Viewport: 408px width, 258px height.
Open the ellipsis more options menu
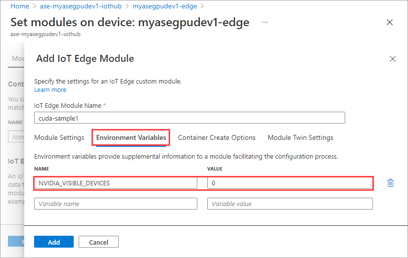click(x=265, y=22)
